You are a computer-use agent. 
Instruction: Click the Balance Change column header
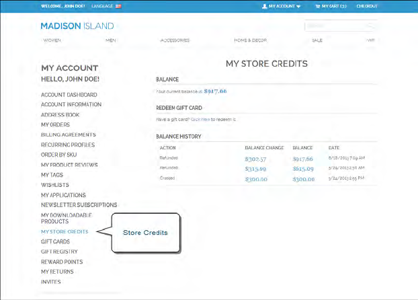pos(265,148)
